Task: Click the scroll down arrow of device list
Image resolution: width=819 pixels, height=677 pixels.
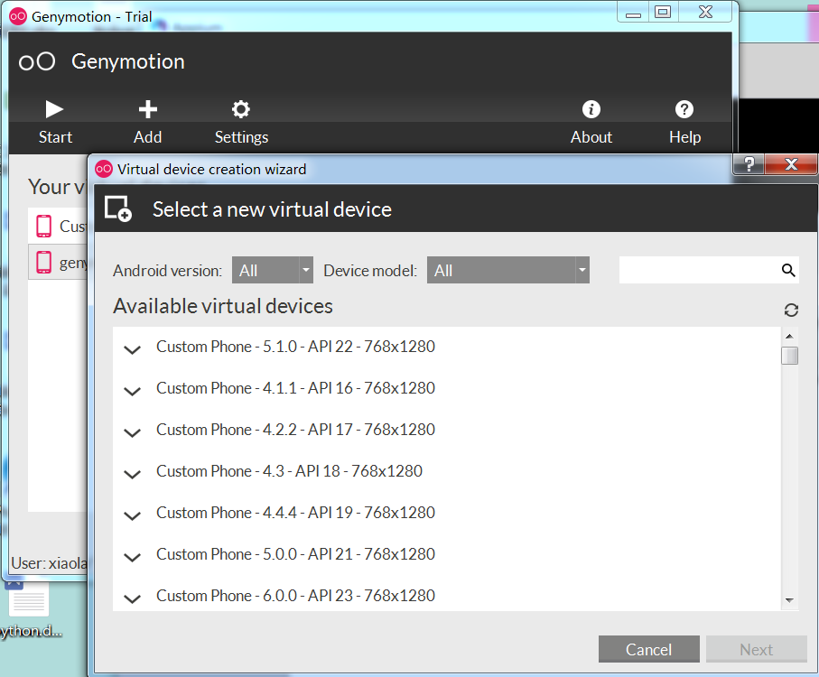Action: (x=789, y=600)
